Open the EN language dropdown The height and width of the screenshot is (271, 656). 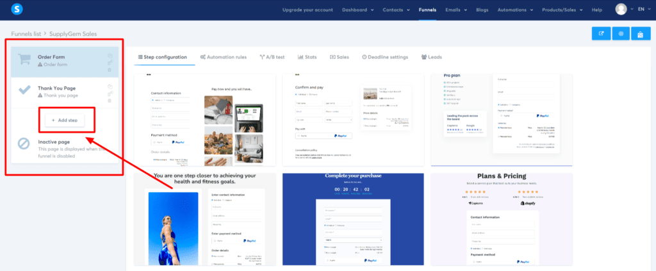click(x=644, y=9)
